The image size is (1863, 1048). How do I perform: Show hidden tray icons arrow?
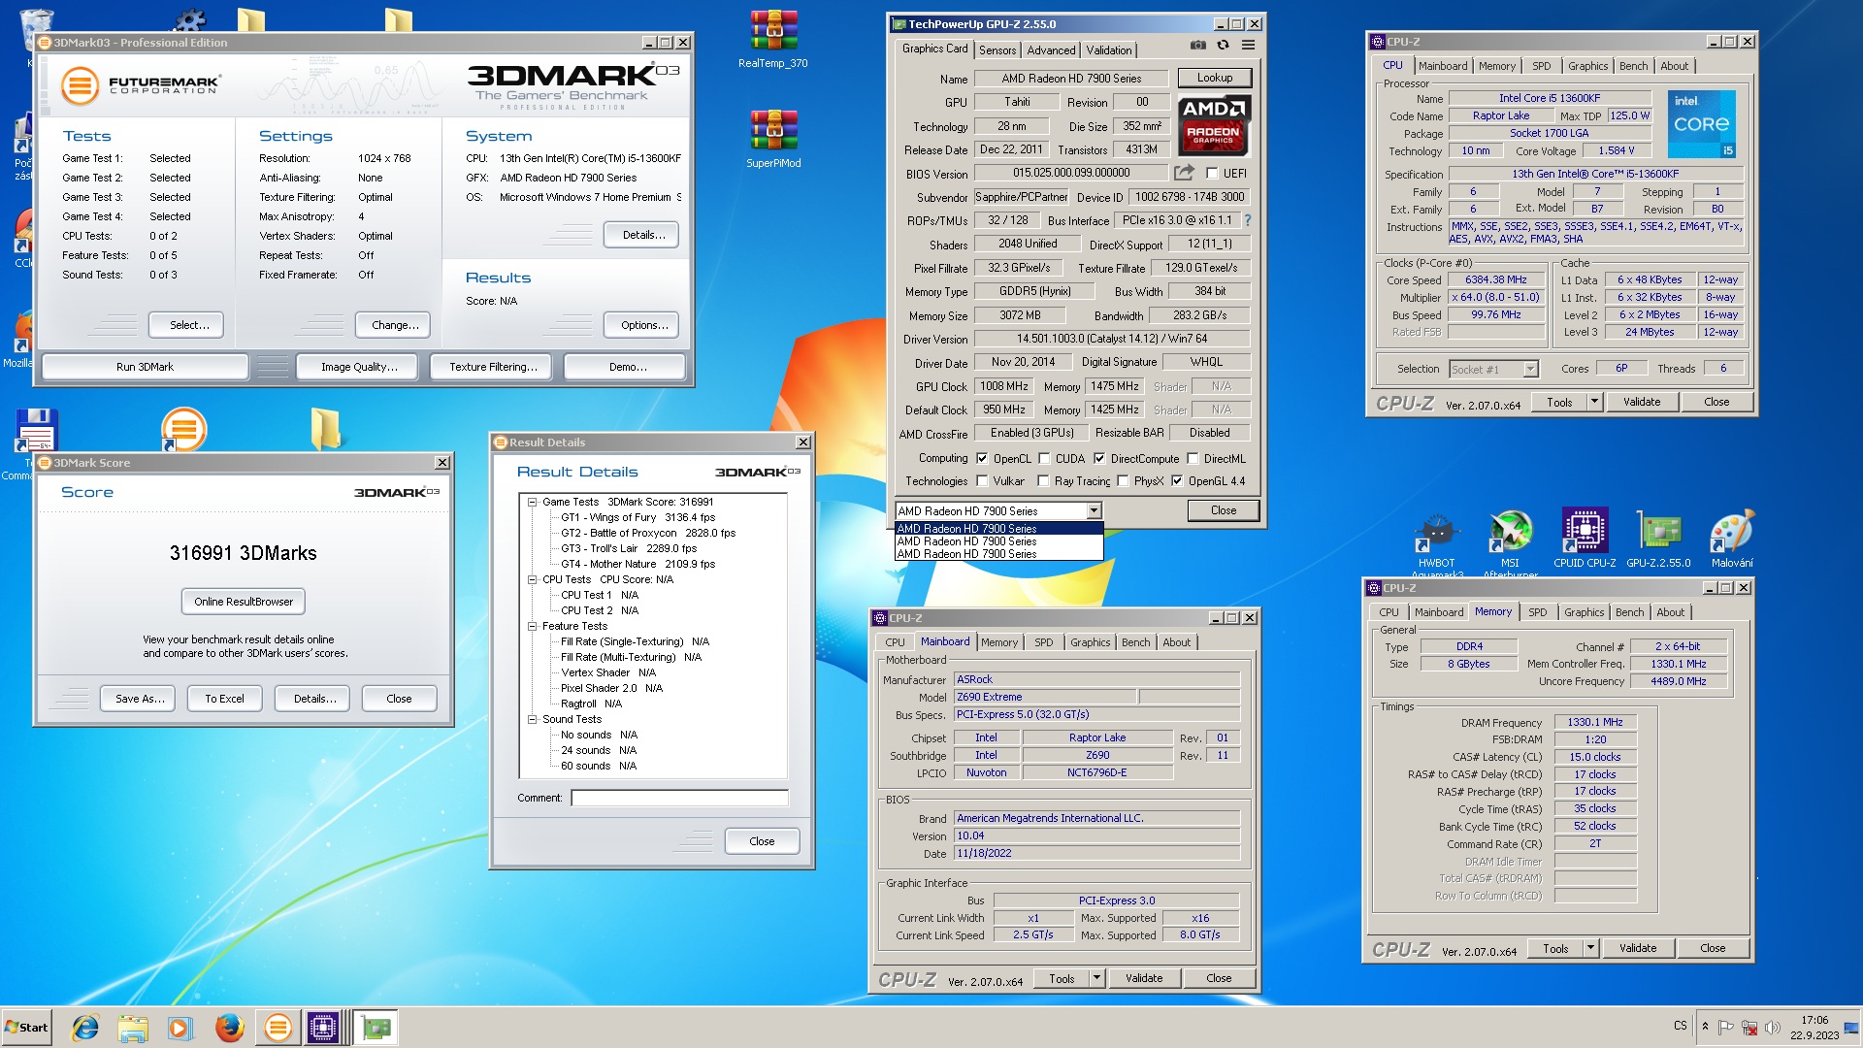click(x=1705, y=1027)
